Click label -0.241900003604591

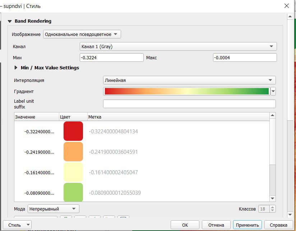[x=113, y=152]
